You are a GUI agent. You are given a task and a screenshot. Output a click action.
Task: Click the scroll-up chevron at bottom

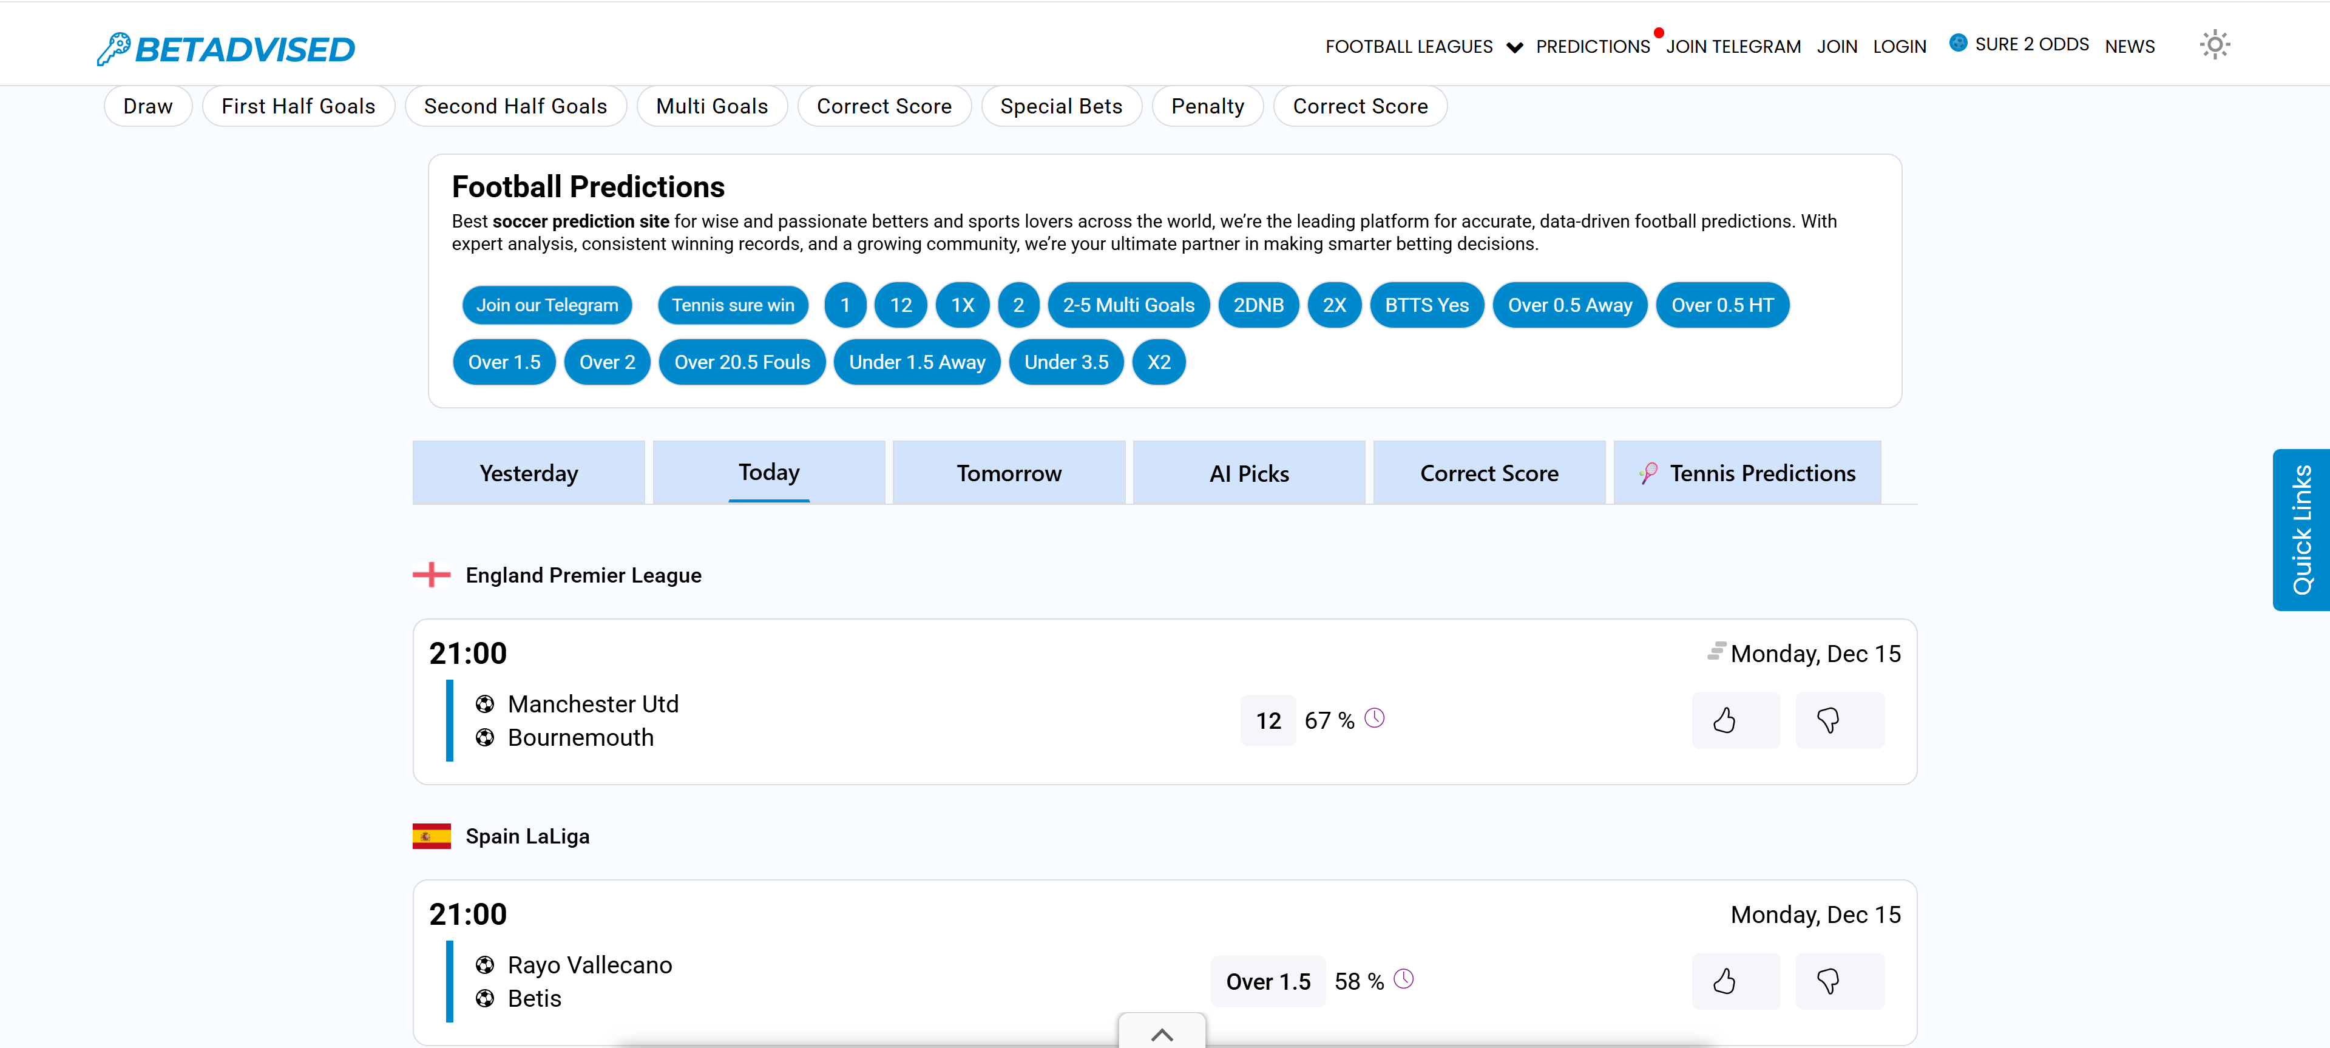coord(1162,1033)
